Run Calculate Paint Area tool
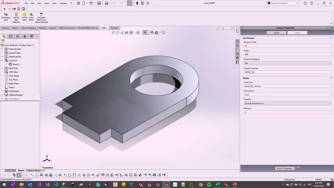The width and height of the screenshot is (334, 188). [41, 15]
